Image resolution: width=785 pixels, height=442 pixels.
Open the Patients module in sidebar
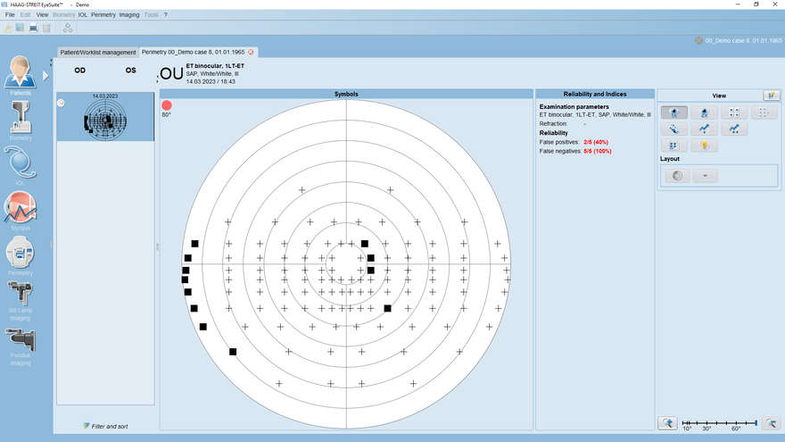pos(21,74)
